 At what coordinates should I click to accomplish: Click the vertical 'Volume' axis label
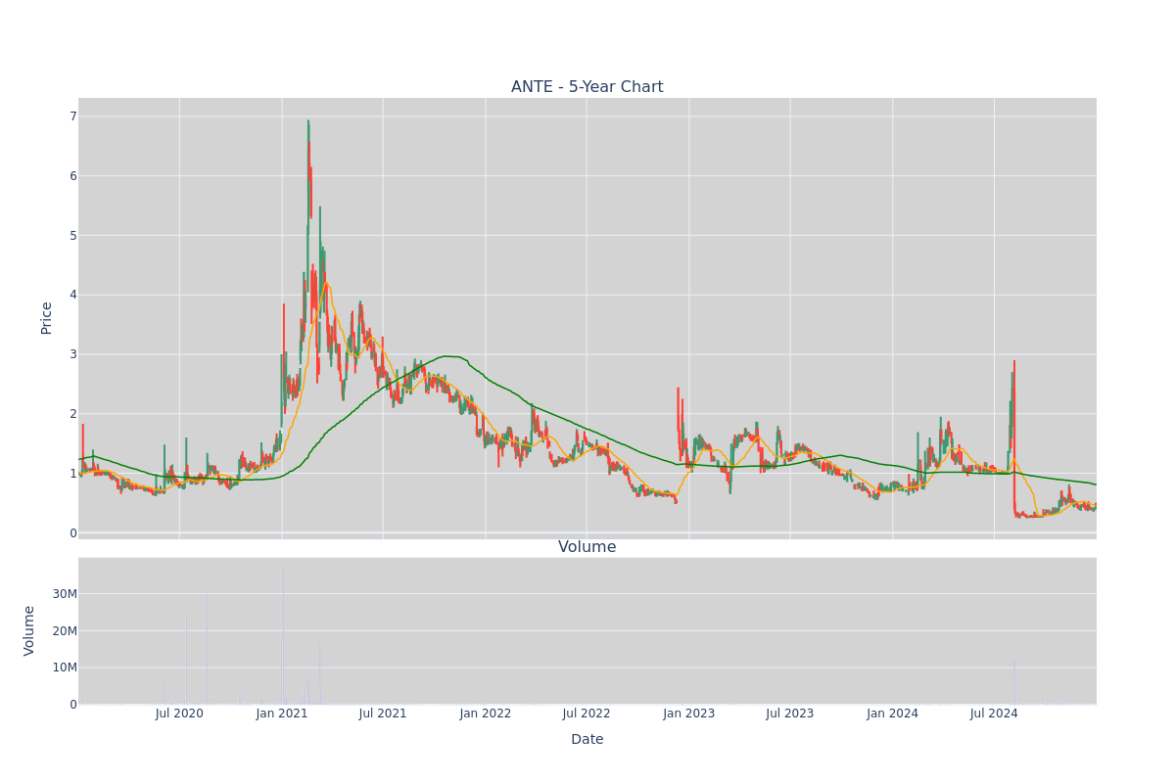coord(29,630)
